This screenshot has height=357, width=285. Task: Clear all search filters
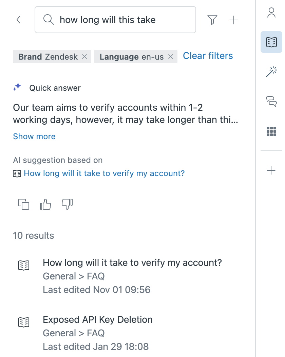click(x=208, y=56)
